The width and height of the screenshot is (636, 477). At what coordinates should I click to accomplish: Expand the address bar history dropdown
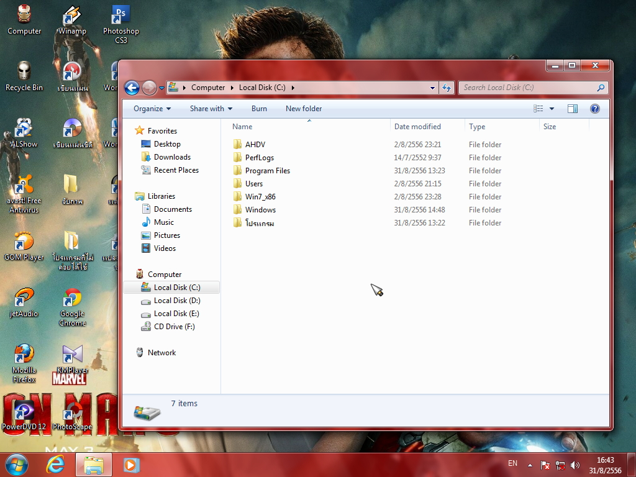(x=432, y=88)
